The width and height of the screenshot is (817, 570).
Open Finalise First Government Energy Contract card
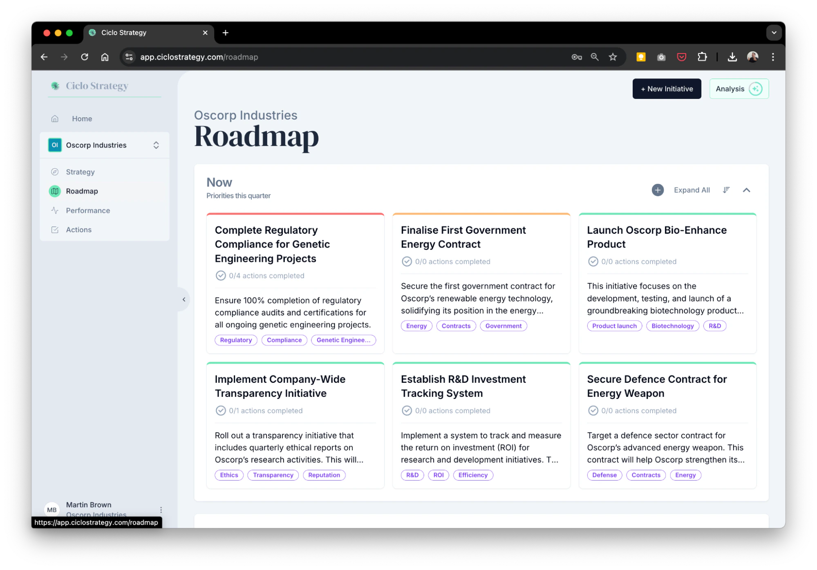pos(481,283)
